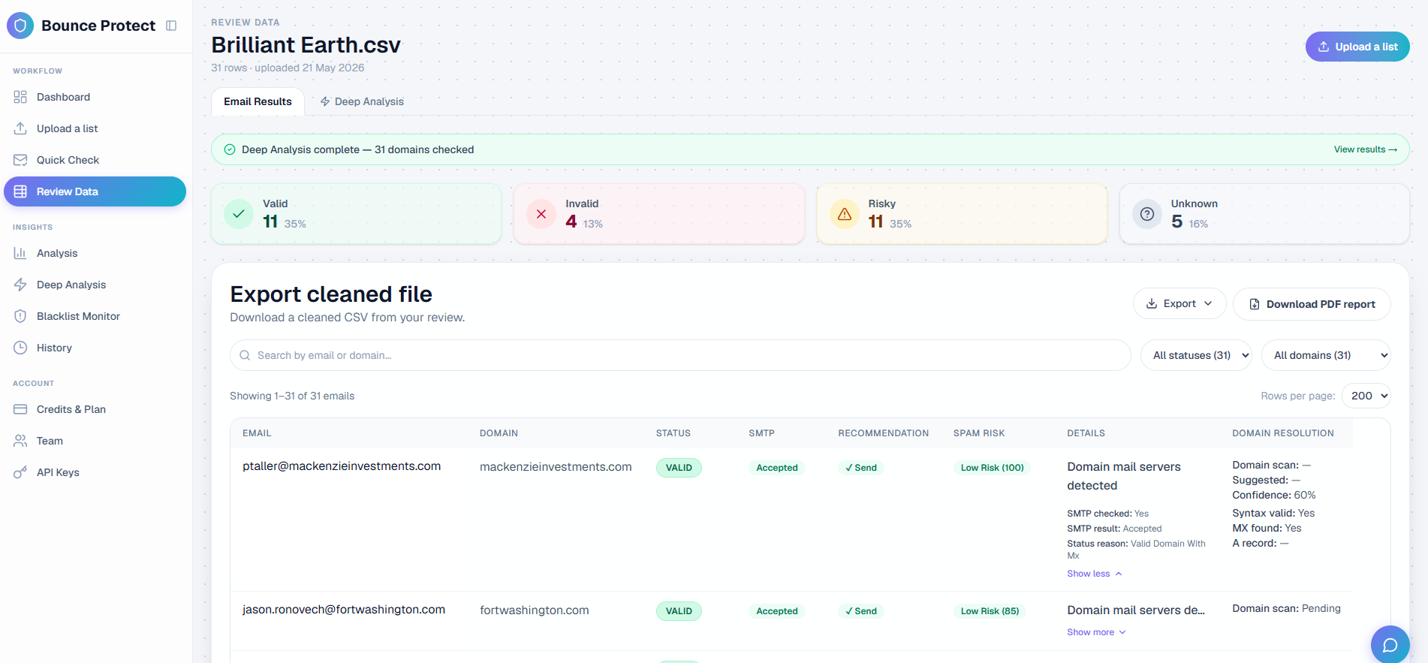Click the Bounce Protect shield logo

[20, 26]
